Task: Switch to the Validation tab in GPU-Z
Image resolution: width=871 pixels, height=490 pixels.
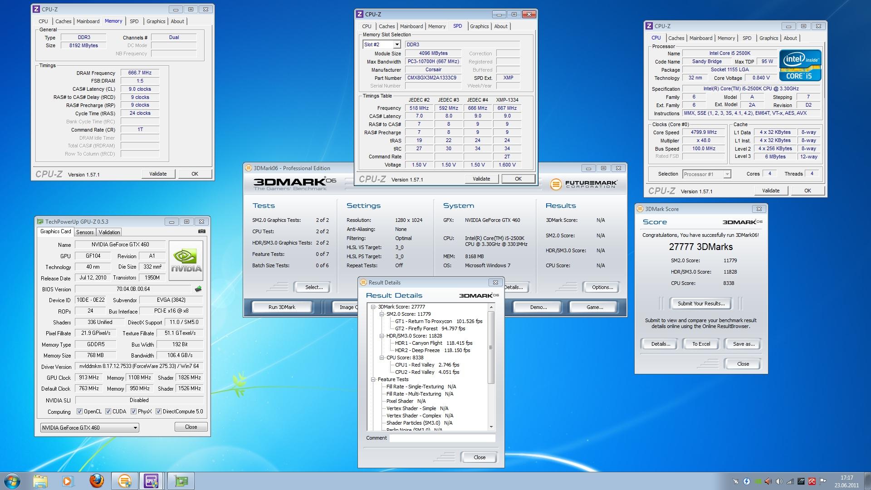Action: click(109, 232)
